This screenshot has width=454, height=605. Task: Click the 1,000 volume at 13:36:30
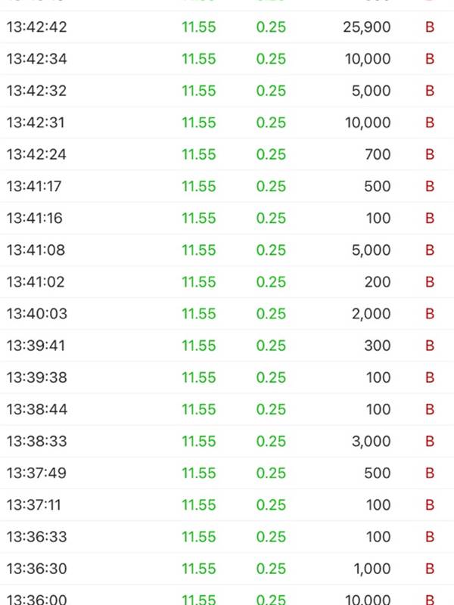point(372,569)
